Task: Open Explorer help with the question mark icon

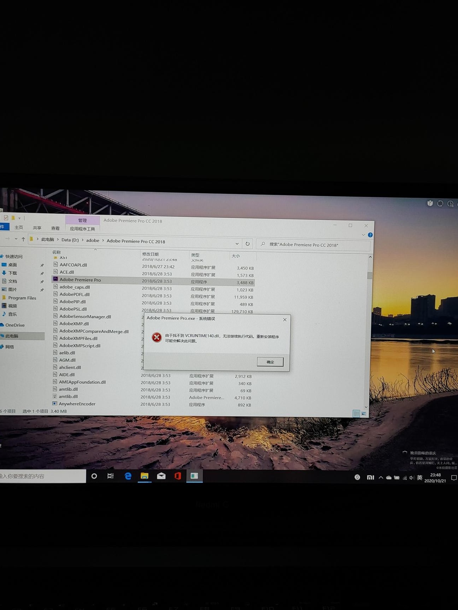Action: (x=370, y=235)
